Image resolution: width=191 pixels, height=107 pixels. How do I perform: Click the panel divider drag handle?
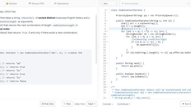pos(98,47)
